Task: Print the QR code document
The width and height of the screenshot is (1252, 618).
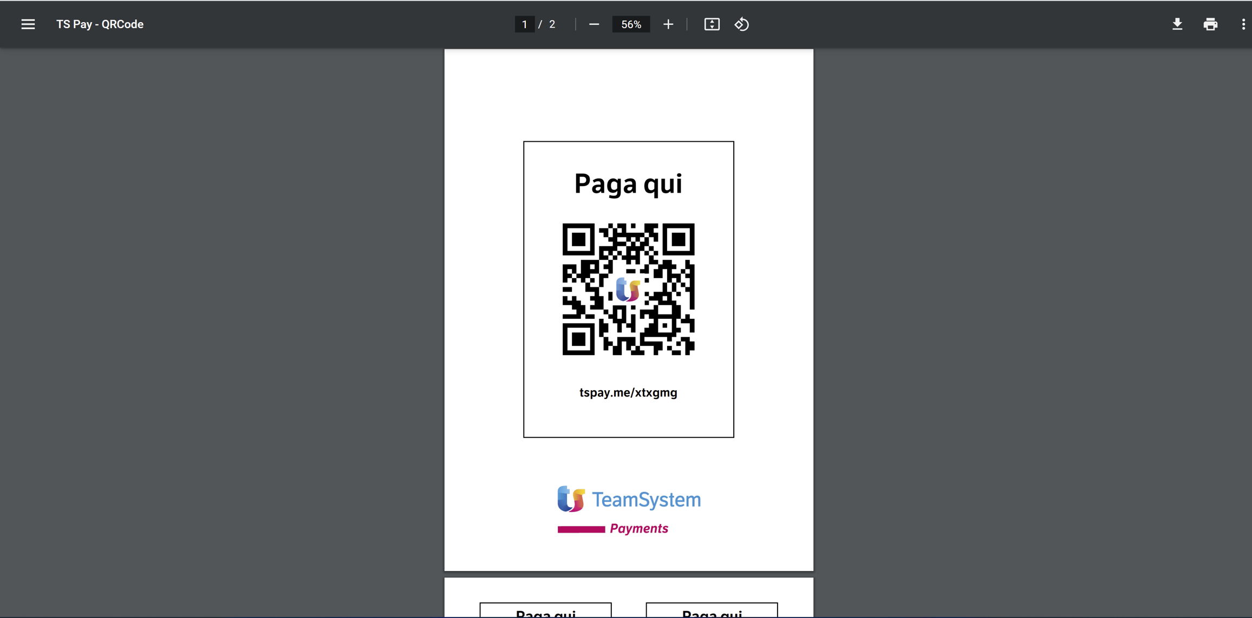Action: pyautogui.click(x=1210, y=24)
